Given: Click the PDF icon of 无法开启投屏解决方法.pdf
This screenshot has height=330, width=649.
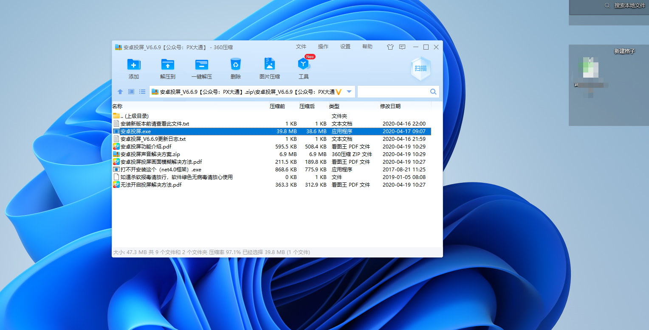Looking at the screenshot, I should [x=116, y=185].
